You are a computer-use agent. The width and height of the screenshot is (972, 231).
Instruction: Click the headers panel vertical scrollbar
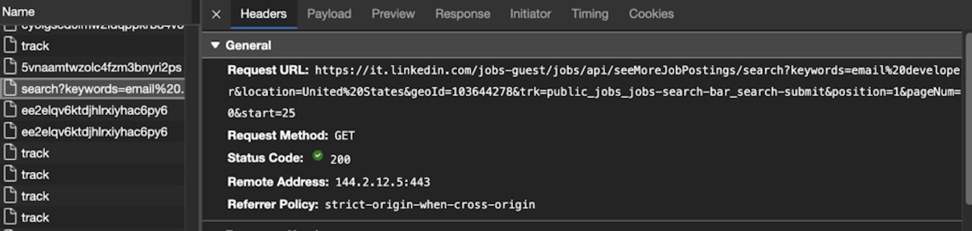point(968,118)
